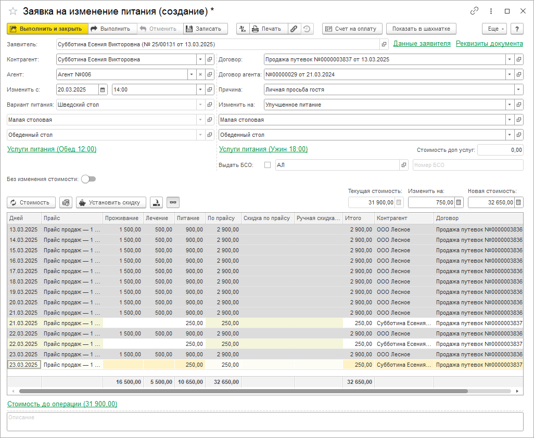The height and width of the screenshot is (438, 534).
Task: Open the Еще menu
Action: (x=494, y=29)
